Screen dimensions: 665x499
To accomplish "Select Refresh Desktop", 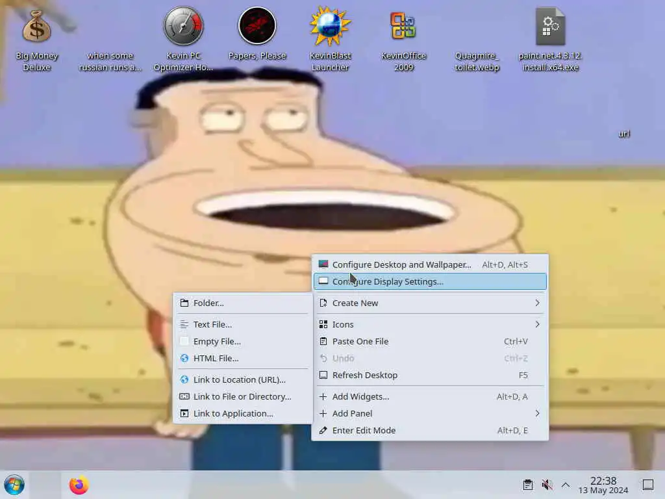I will [x=430, y=375].
